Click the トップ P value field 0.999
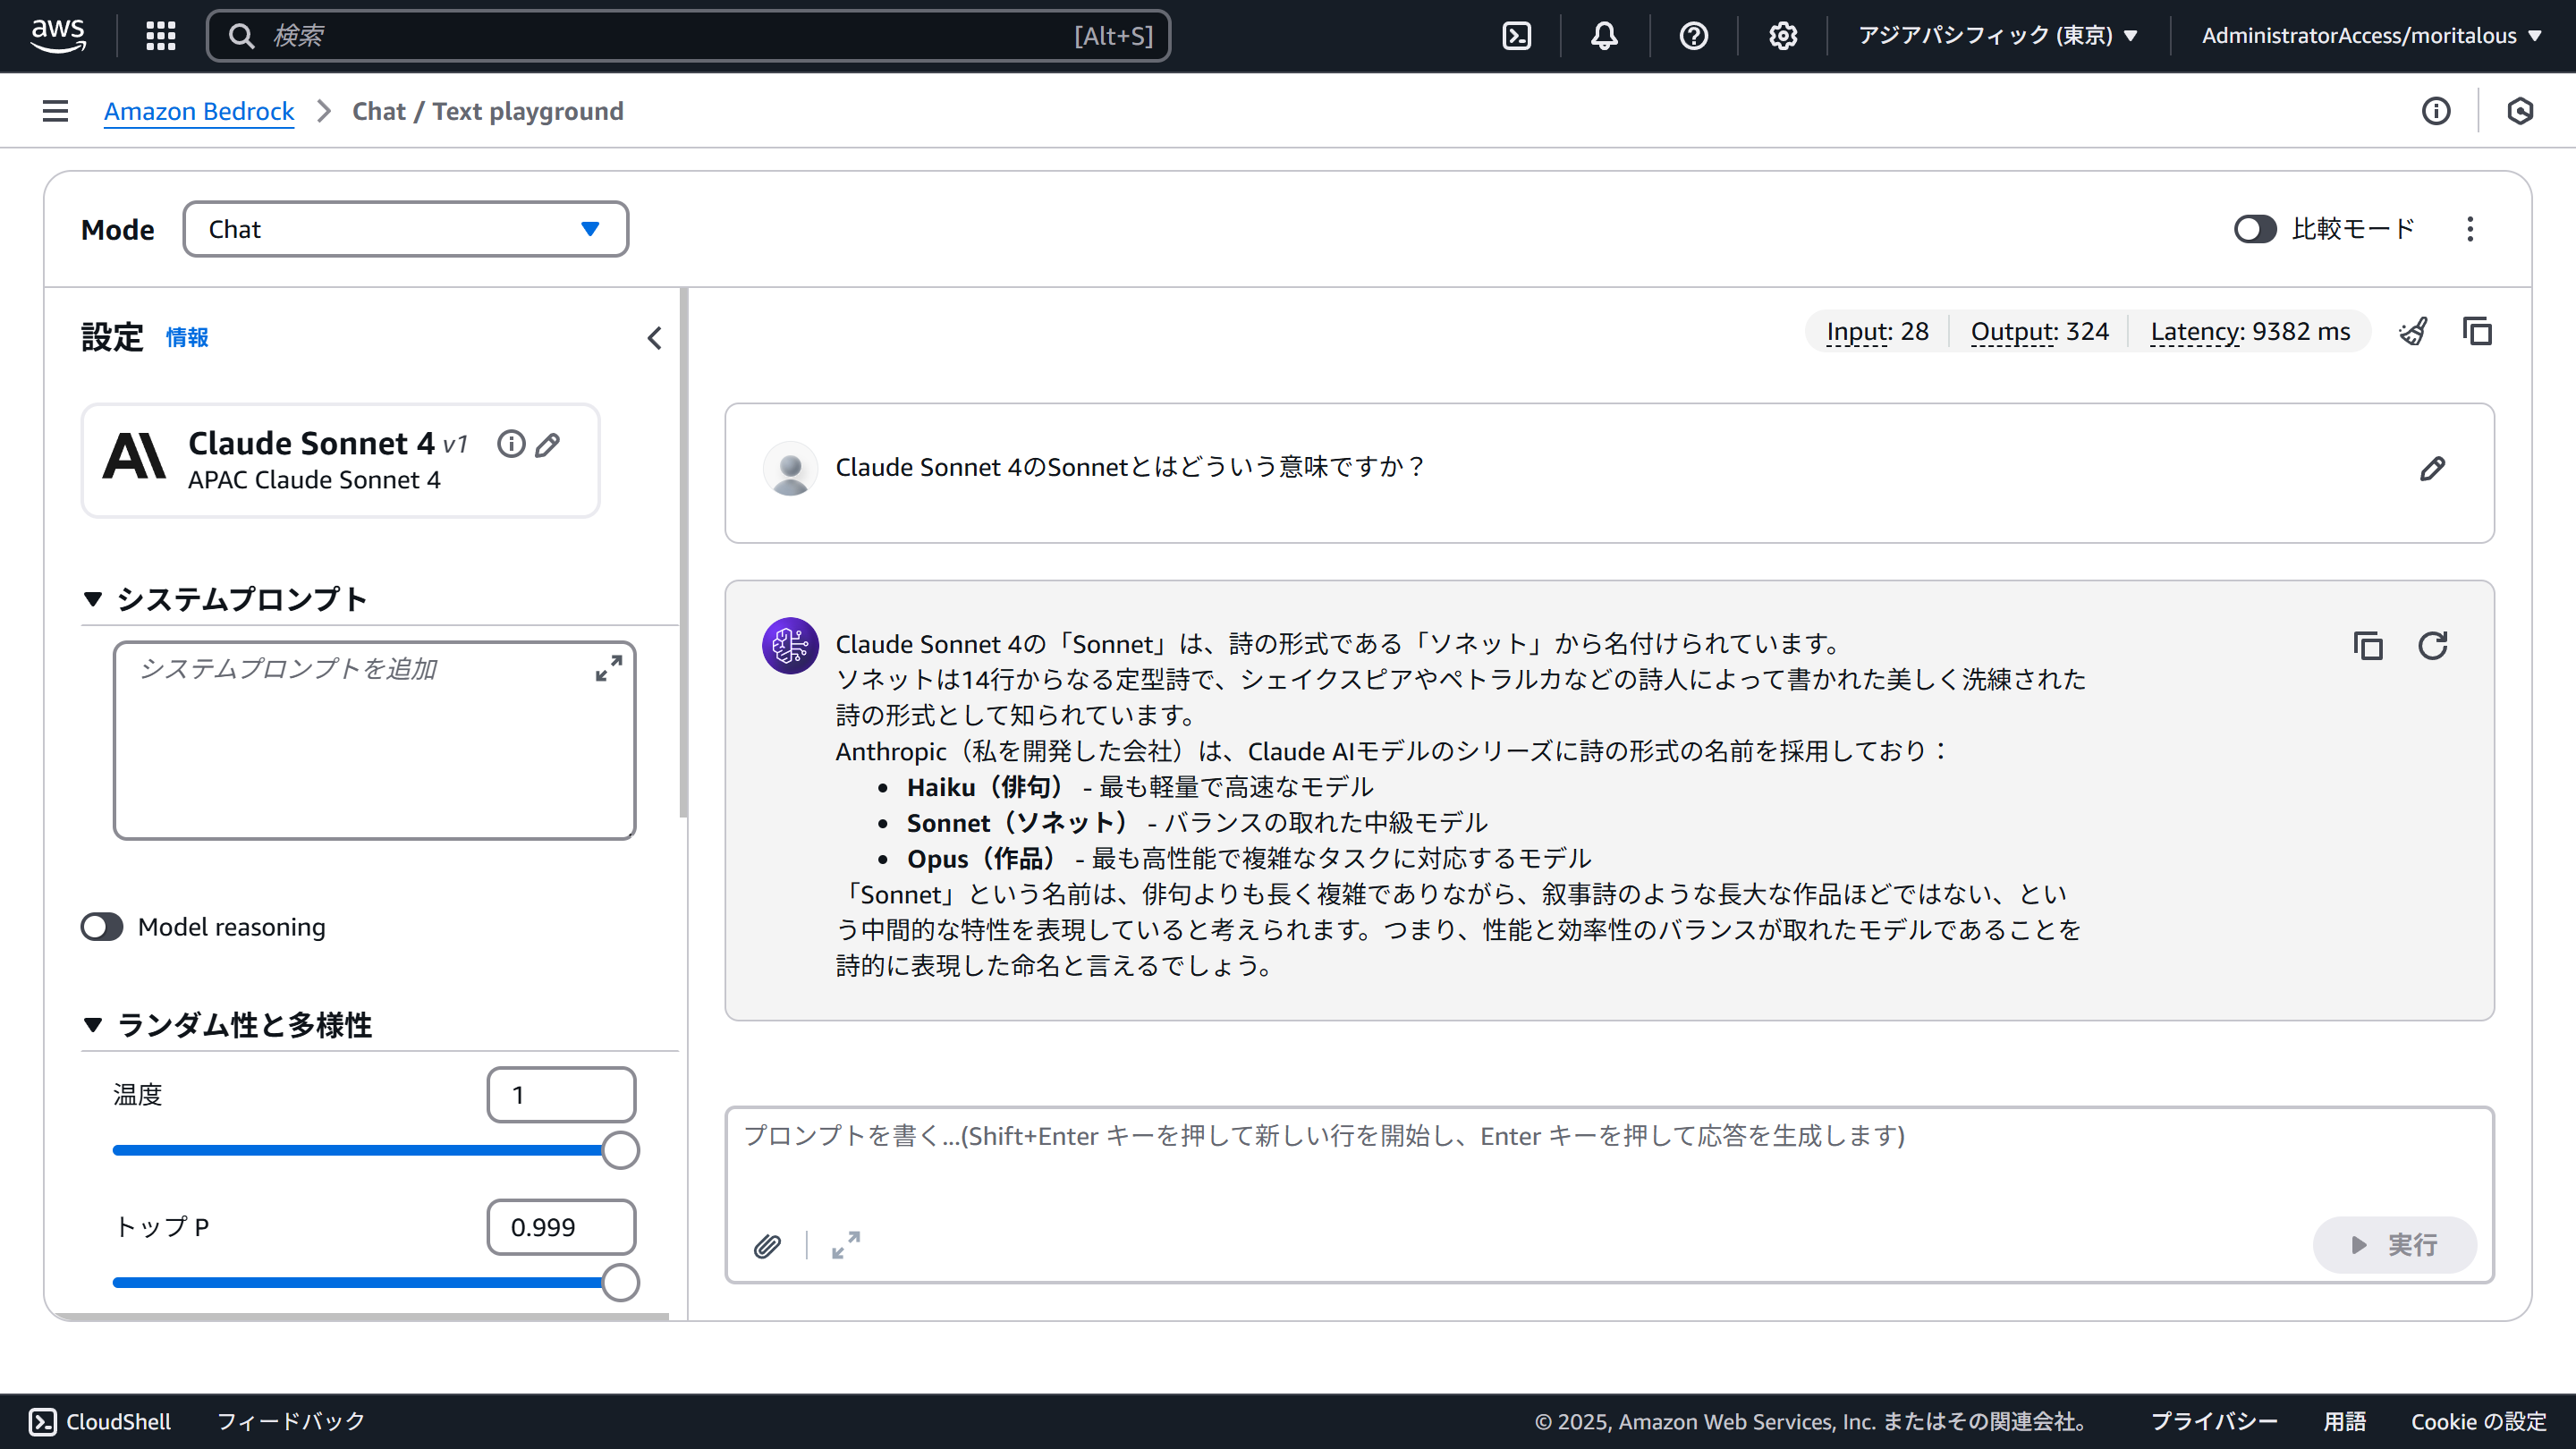 (x=561, y=1227)
